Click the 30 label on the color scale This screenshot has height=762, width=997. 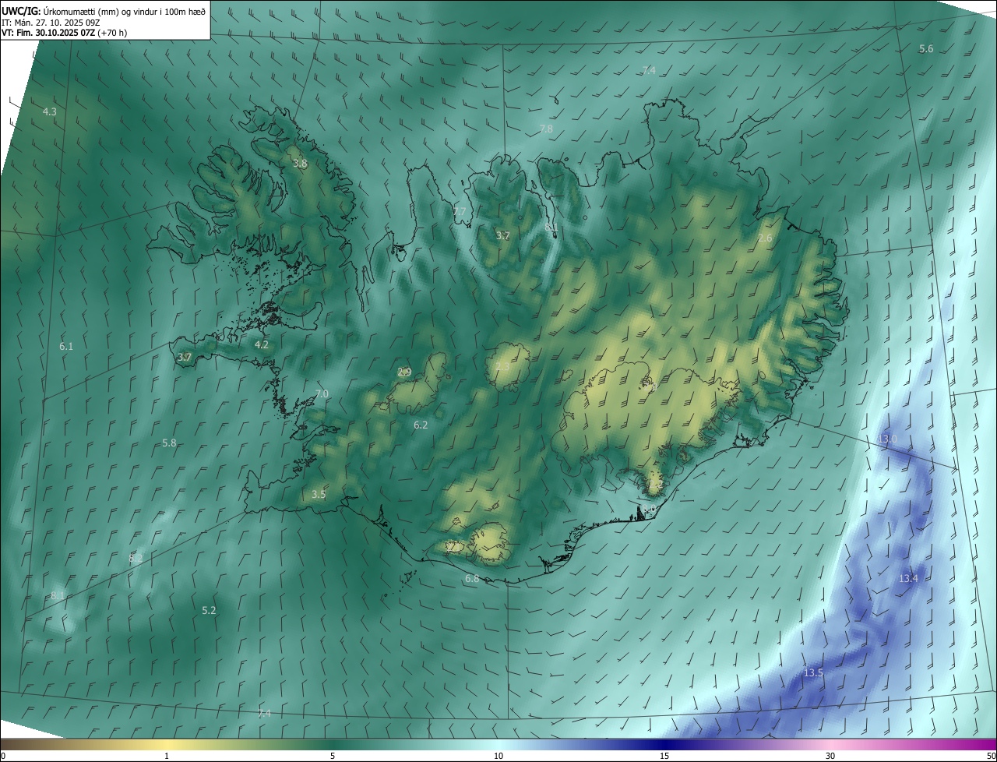(x=830, y=757)
